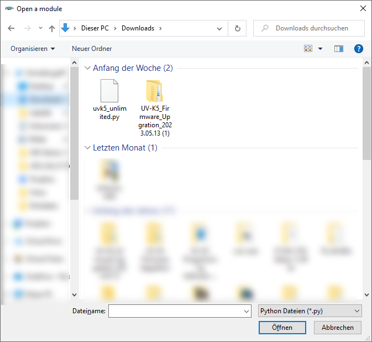The height and width of the screenshot is (342, 372).
Task: Collapse the Letzten Monat group
Action: 87,148
